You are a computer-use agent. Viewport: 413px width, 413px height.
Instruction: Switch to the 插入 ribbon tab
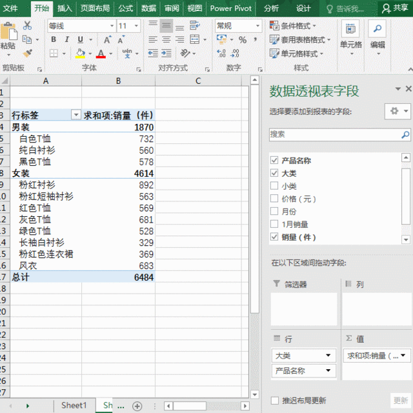(65, 8)
